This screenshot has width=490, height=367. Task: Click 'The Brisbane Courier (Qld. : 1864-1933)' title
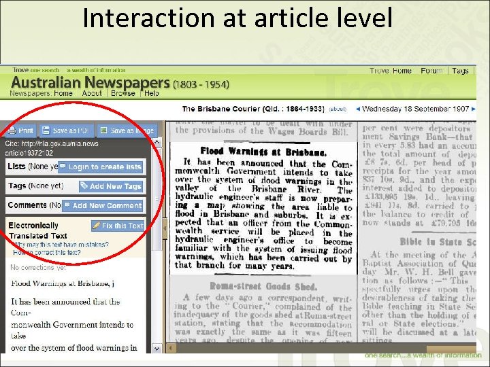point(253,109)
